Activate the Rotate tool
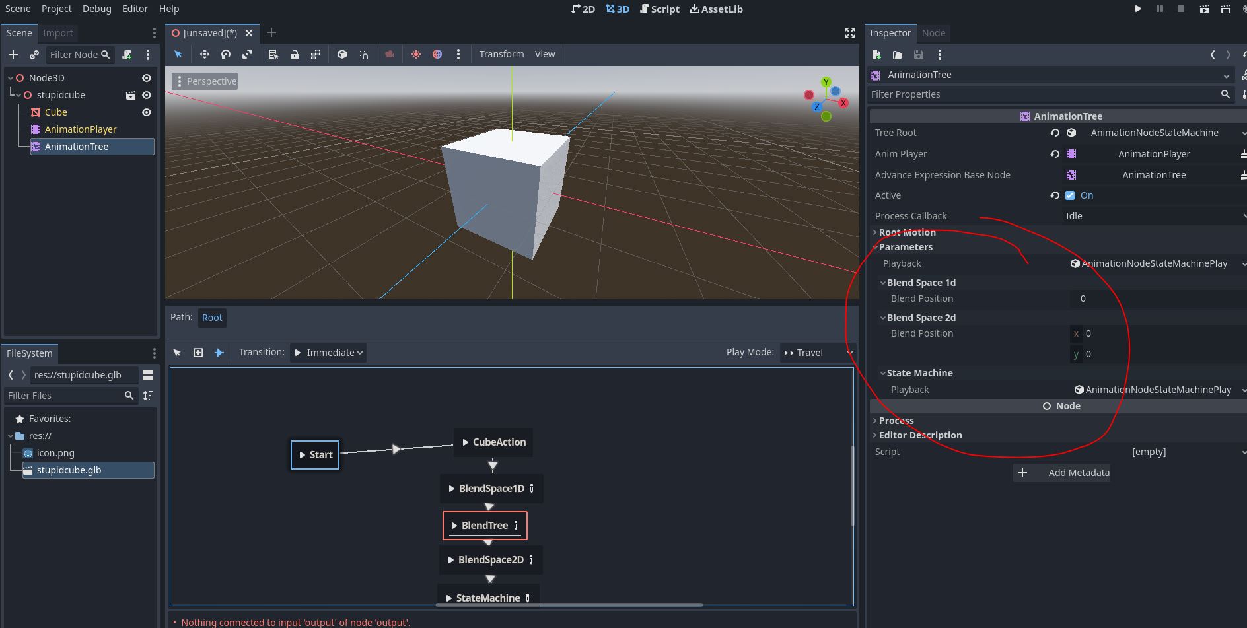 (225, 54)
